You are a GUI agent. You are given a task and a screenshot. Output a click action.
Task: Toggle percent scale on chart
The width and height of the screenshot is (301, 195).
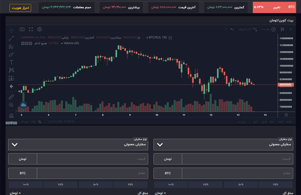pos(40,122)
